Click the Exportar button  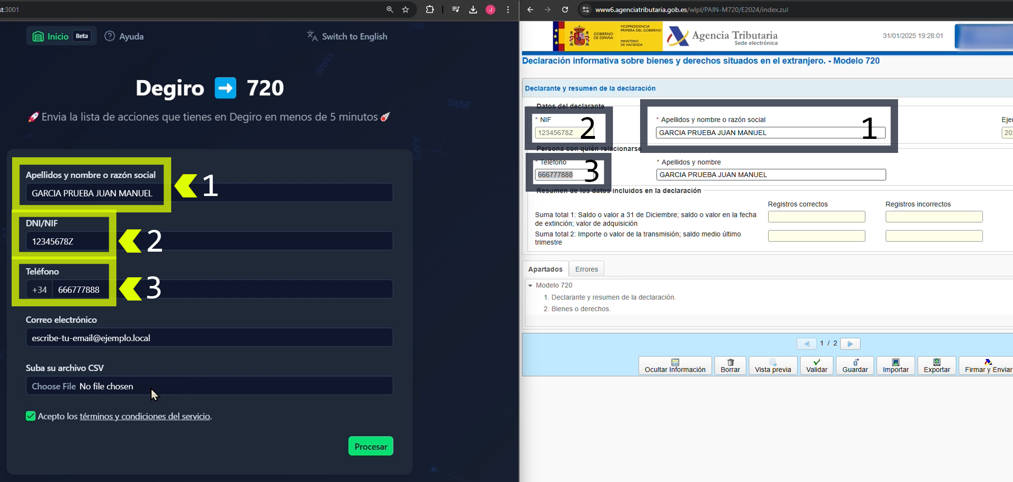tap(936, 365)
